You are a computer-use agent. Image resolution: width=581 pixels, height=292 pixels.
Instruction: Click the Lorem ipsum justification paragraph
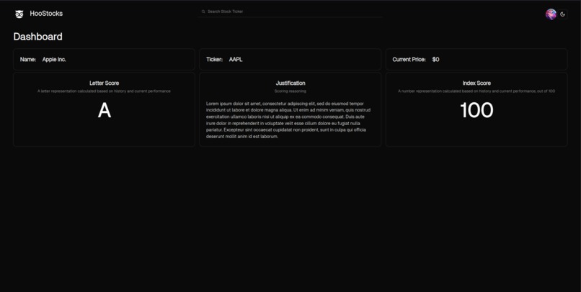point(288,120)
